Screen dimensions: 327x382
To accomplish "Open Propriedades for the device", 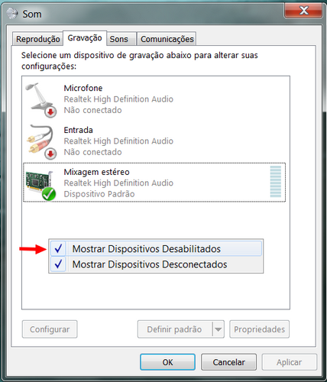I will click(259, 329).
